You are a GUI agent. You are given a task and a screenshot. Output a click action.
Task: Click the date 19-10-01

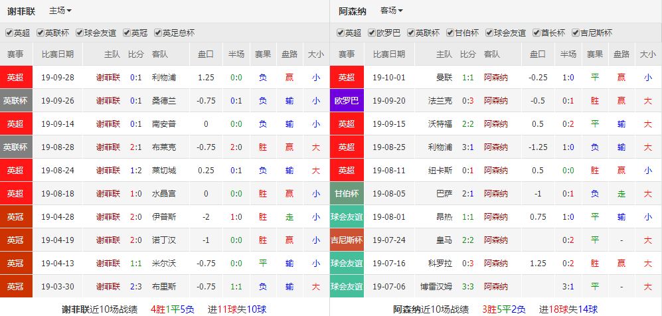tap(389, 77)
